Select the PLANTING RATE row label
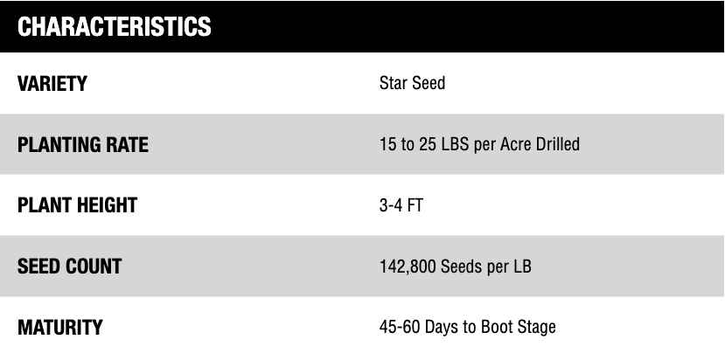 tap(83, 145)
